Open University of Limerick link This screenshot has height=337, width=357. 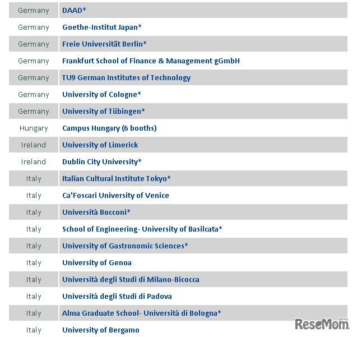click(x=100, y=145)
